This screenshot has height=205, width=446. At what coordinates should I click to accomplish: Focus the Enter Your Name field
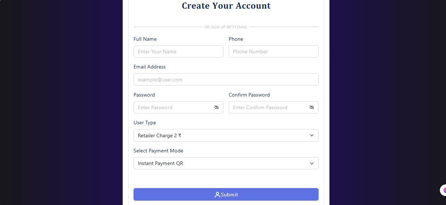(178, 52)
